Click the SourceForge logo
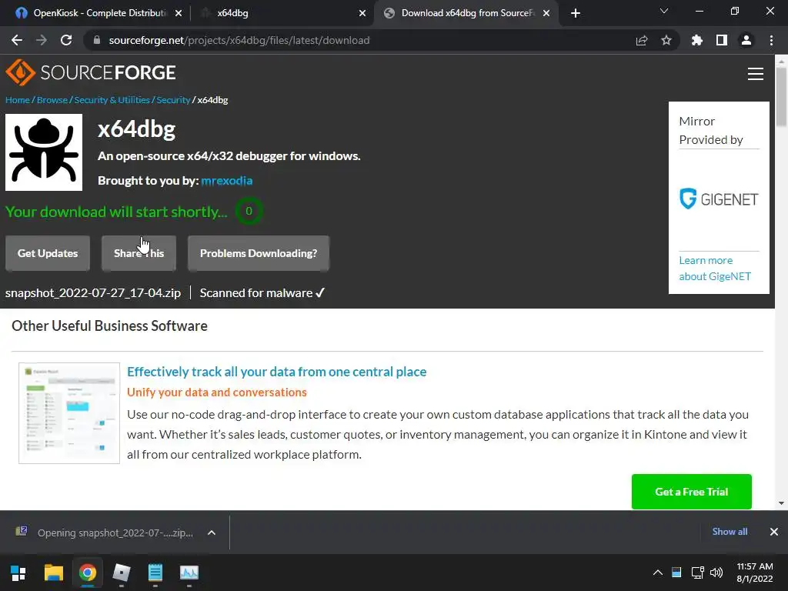 91,72
